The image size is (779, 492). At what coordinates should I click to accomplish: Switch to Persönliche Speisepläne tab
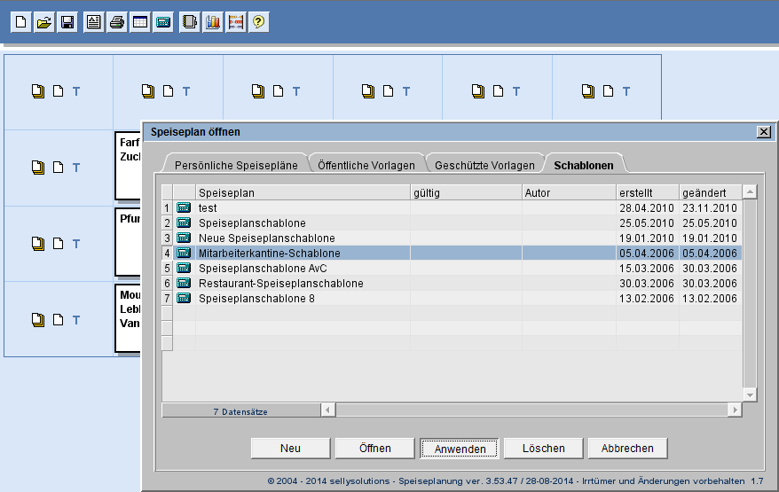coord(235,165)
